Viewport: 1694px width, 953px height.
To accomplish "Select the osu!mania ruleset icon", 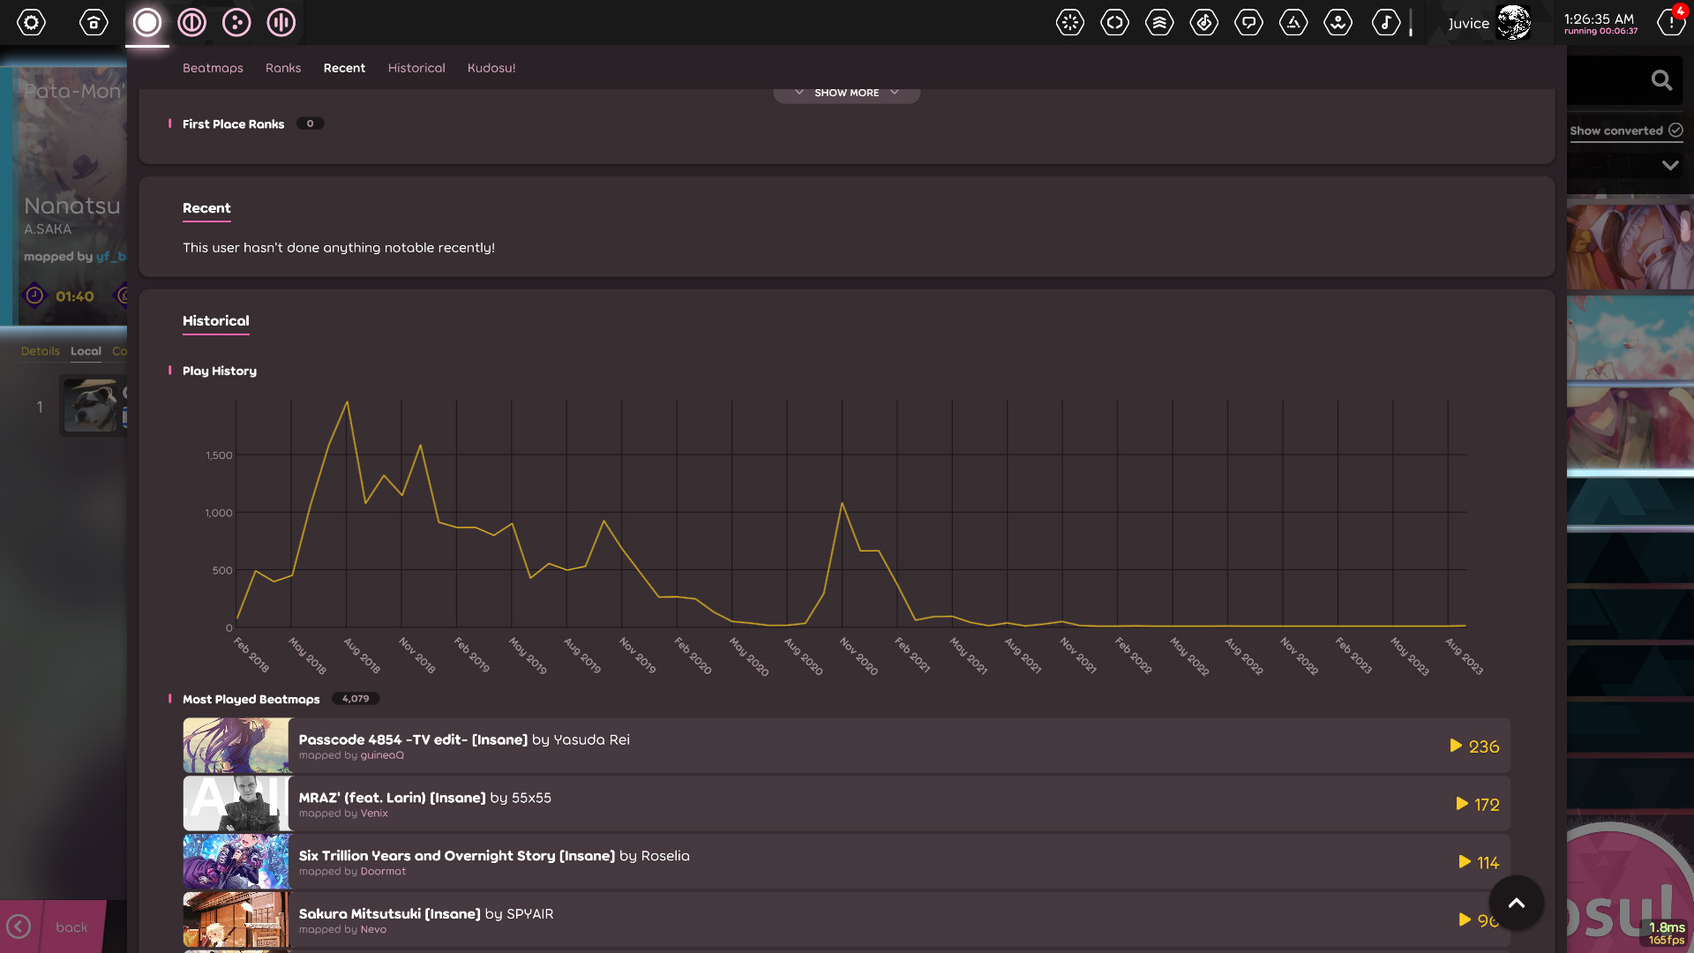I will coord(281,22).
